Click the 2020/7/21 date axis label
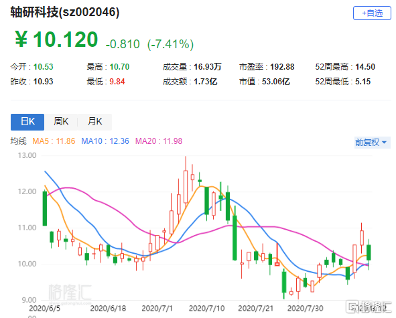 tap(255, 309)
